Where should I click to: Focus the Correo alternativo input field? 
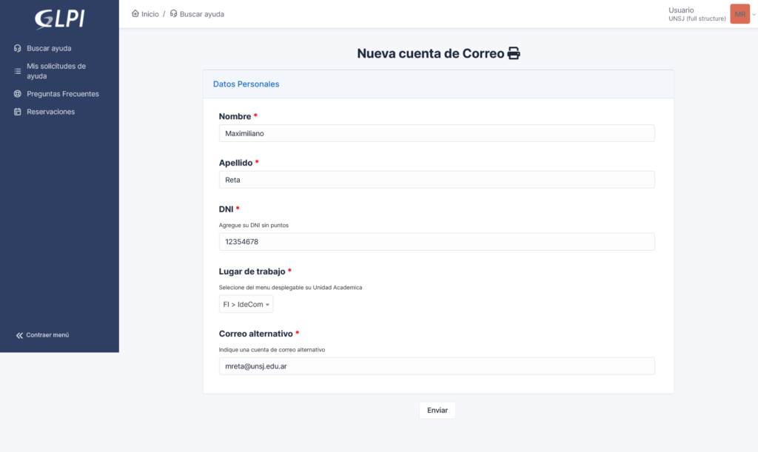[x=437, y=366]
